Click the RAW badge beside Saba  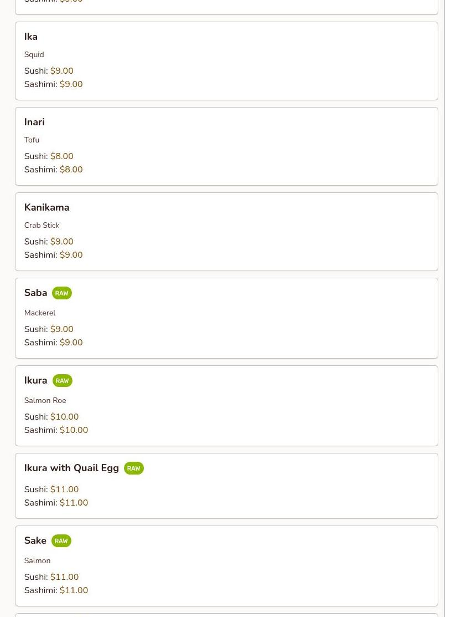point(61,293)
